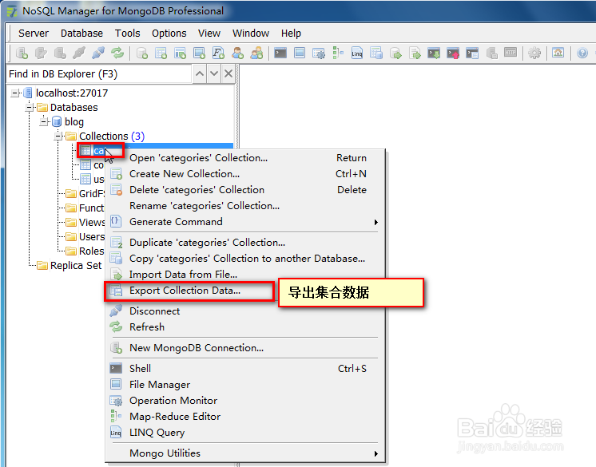
Task: Close the Find in DB Explorer bar
Action: click(x=228, y=73)
